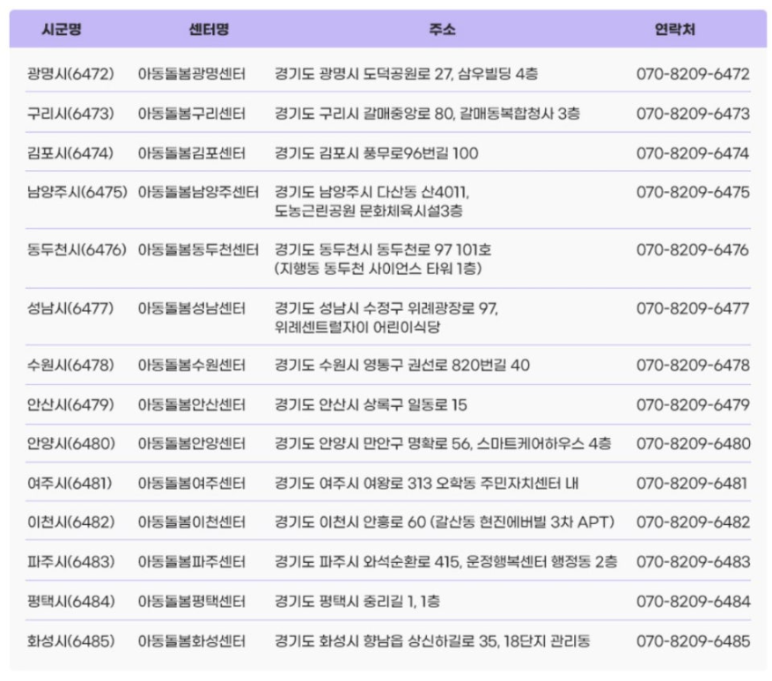The image size is (772, 681).
Task: Select the 화성시(6485) cell
Action: (71, 641)
